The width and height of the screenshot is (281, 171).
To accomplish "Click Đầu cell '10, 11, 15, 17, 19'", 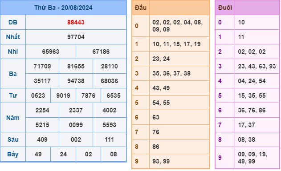I will 179,44.
